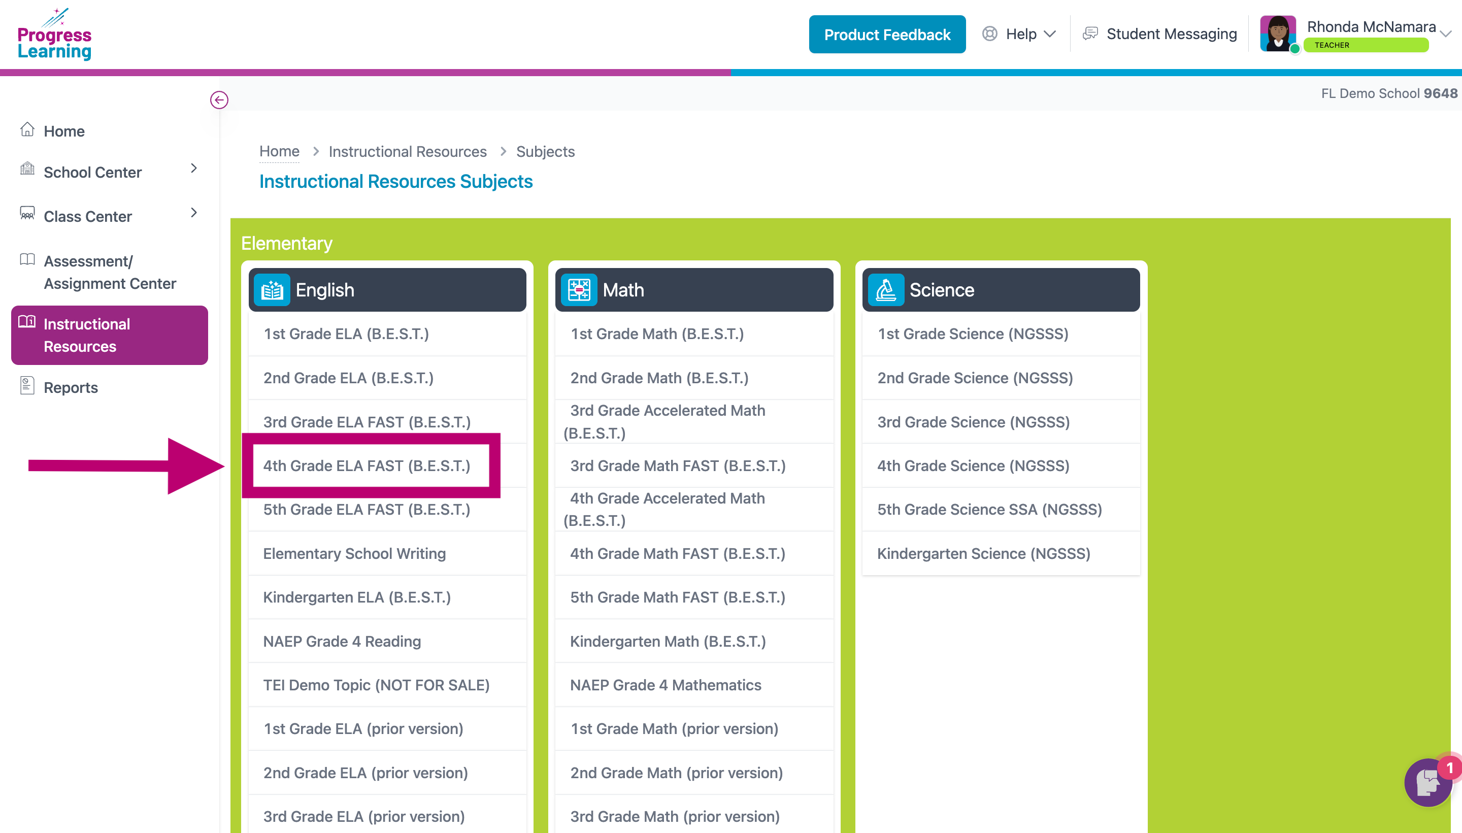The width and height of the screenshot is (1462, 833).
Task: Open 1st Grade Math (B.E.S.T.)
Action: pyautogui.click(x=694, y=334)
